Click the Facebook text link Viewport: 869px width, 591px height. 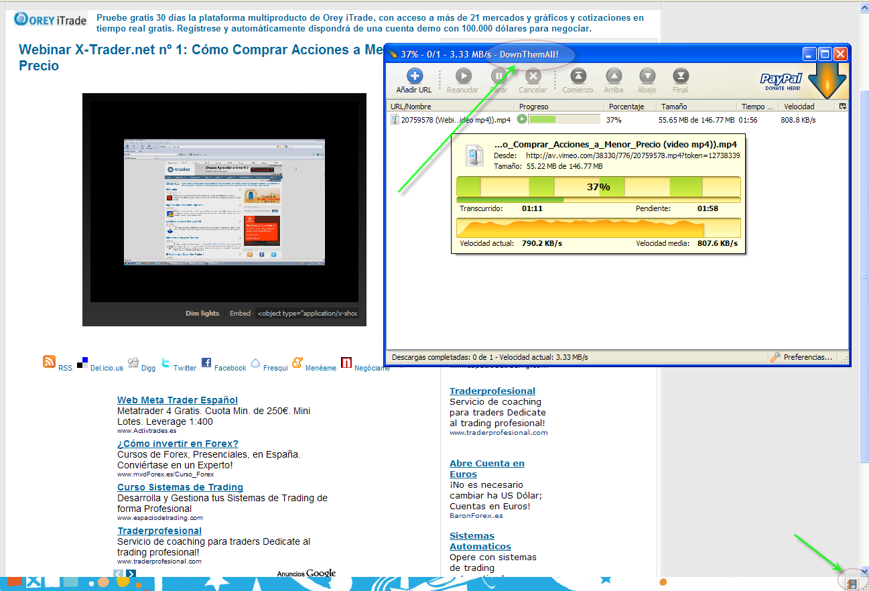[230, 368]
